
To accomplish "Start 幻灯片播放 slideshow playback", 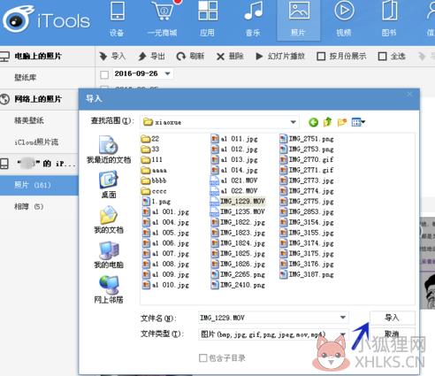I will [x=280, y=56].
